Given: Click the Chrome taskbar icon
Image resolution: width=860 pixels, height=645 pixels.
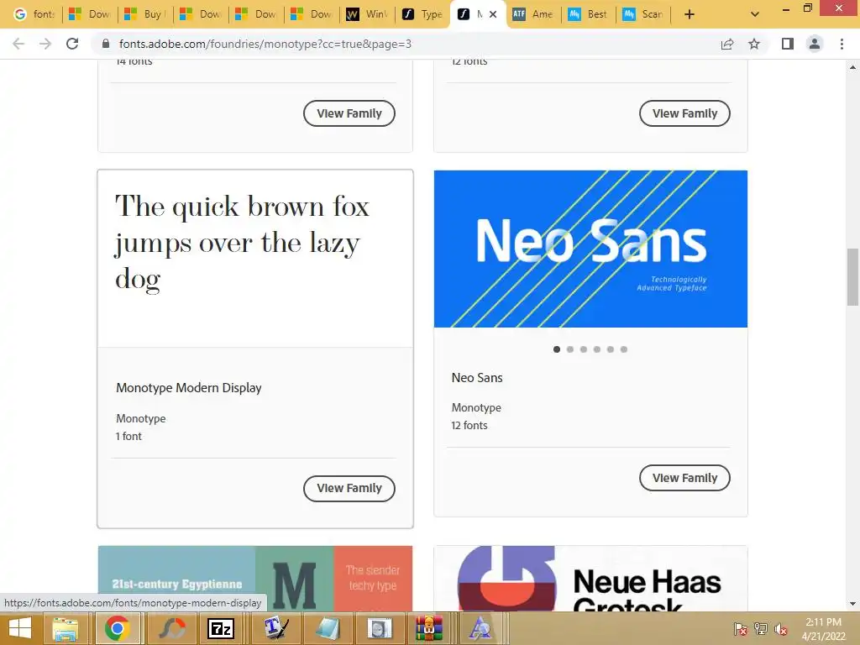Looking at the screenshot, I should tap(117, 628).
